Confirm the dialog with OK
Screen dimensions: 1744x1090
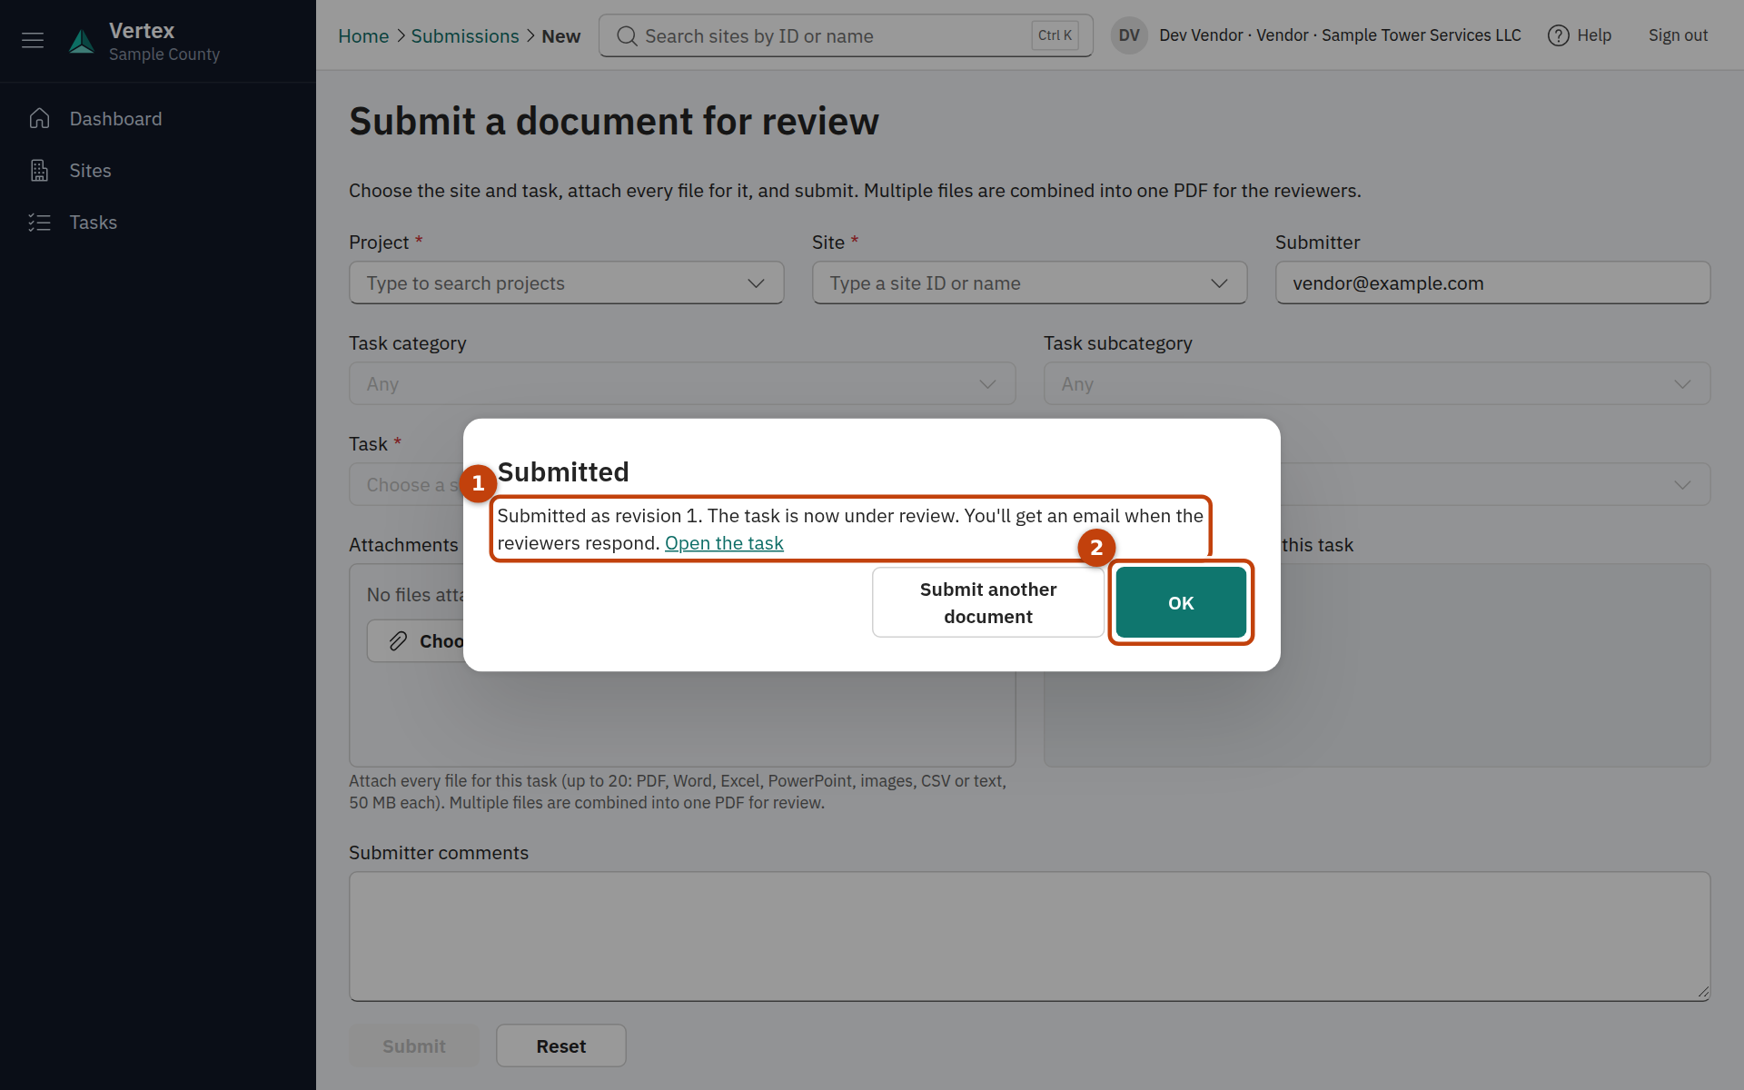[x=1181, y=603]
